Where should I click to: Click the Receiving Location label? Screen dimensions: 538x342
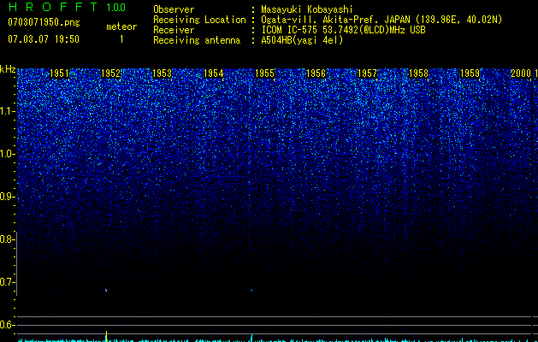[x=199, y=20]
